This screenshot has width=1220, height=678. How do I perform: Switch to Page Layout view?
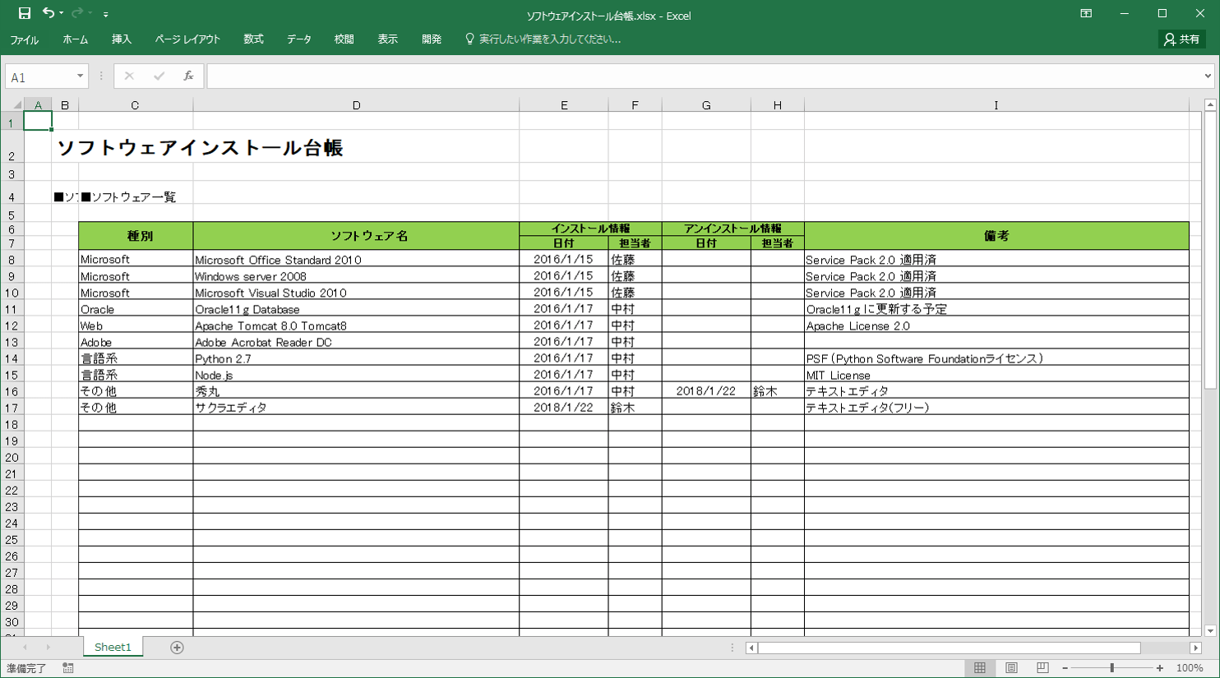[1011, 668]
